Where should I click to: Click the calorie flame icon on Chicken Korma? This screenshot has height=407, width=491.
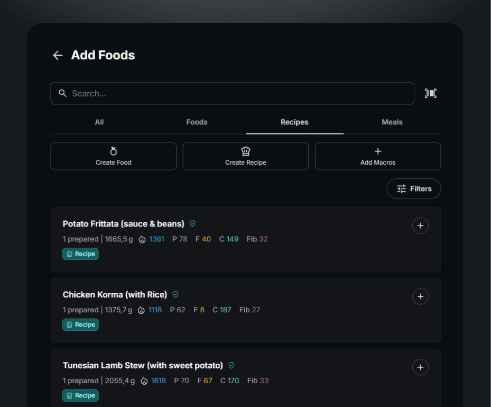coord(140,309)
